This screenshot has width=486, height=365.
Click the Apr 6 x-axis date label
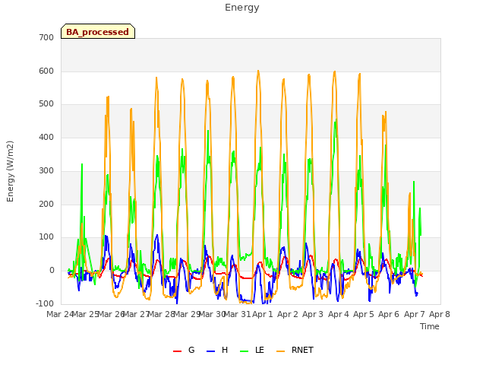tap(389, 314)
